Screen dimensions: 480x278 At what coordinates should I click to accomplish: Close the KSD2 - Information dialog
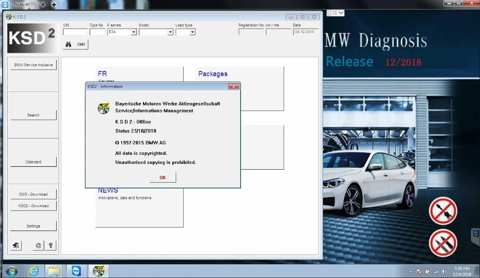click(234, 87)
